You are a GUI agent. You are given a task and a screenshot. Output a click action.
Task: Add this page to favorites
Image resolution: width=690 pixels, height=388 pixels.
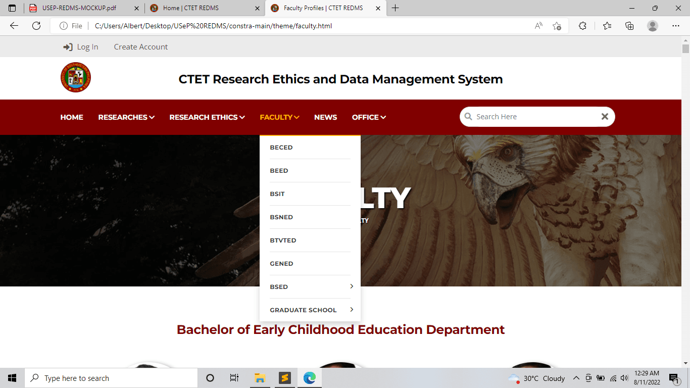[x=557, y=26]
